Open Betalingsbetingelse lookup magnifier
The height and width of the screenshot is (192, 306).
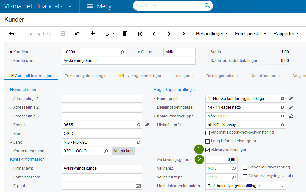point(282,107)
